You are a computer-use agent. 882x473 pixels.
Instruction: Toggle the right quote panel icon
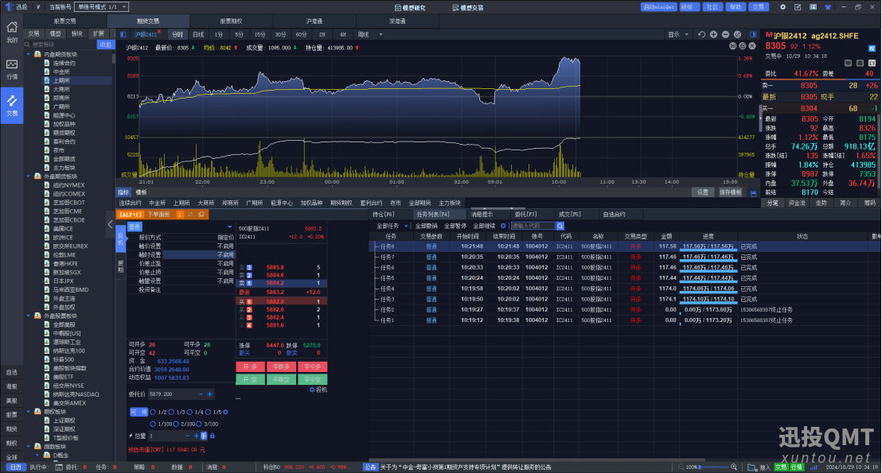(753, 34)
